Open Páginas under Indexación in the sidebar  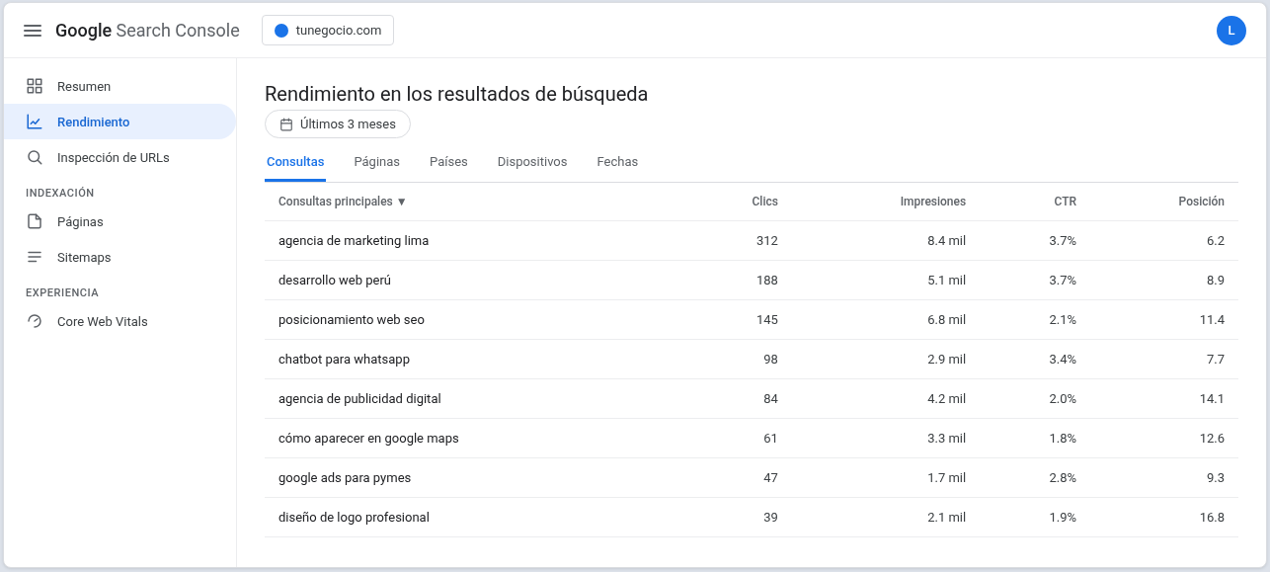point(119,222)
